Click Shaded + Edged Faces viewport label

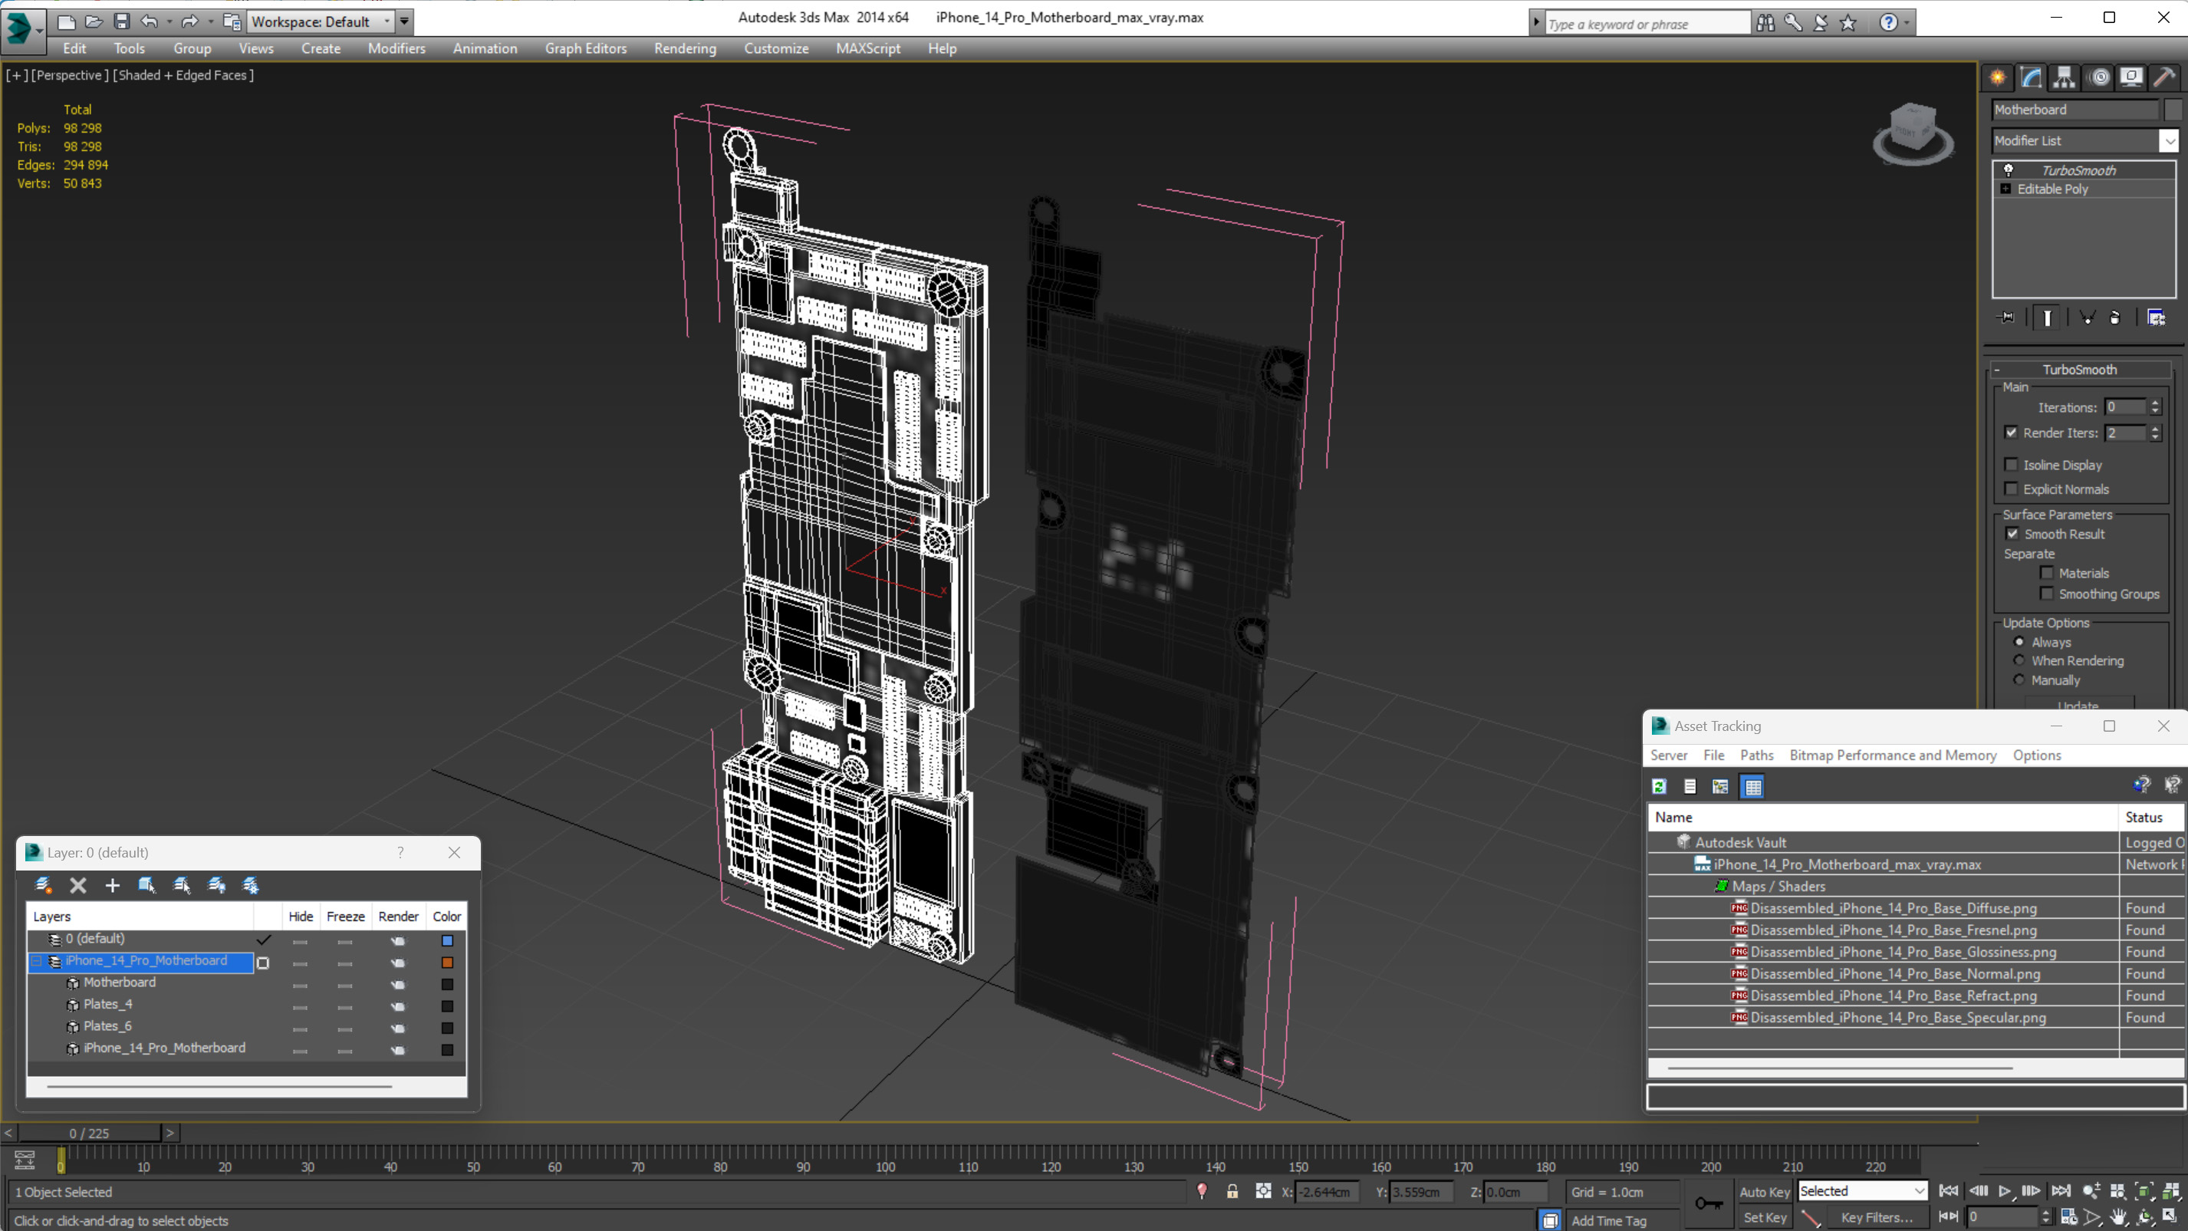[x=183, y=74]
